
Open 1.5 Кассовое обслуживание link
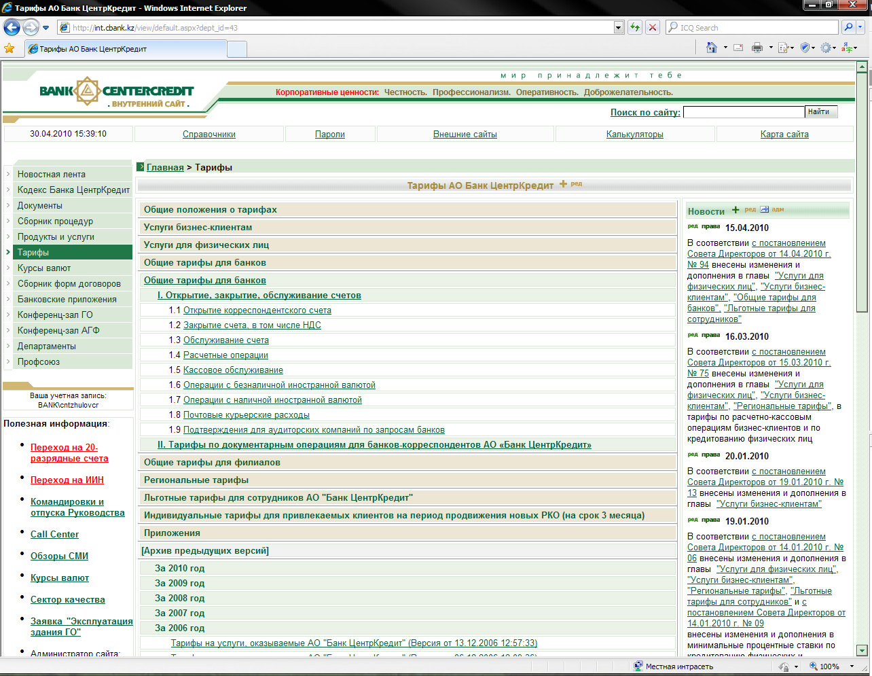click(233, 370)
